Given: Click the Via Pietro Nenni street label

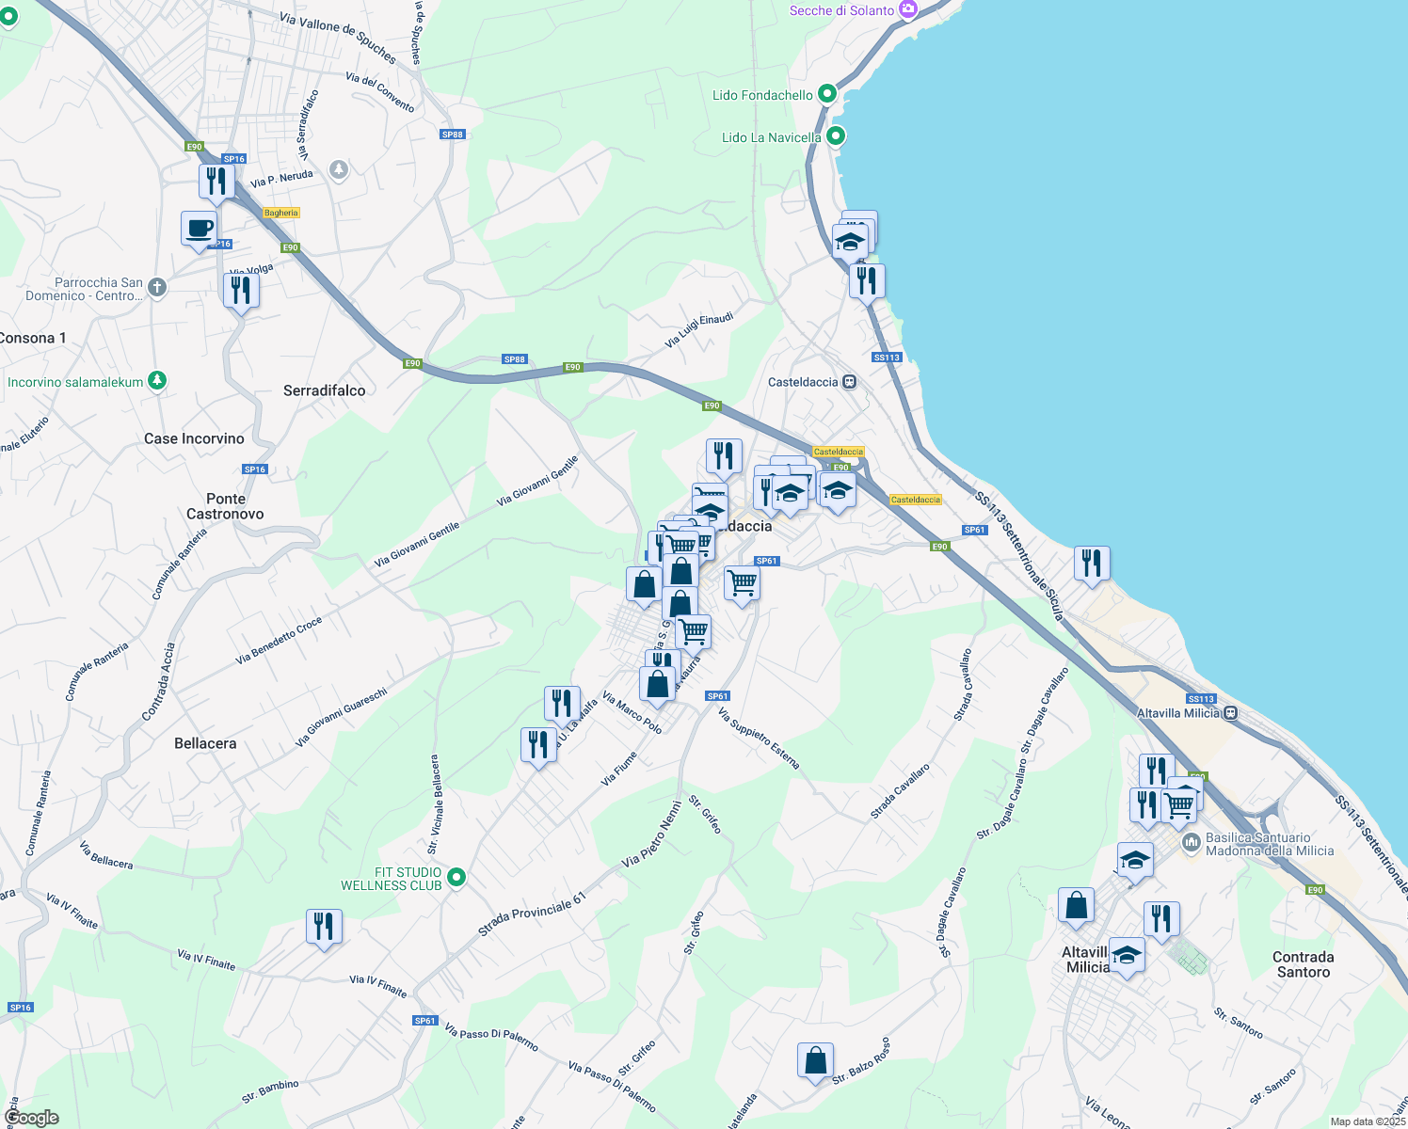Looking at the screenshot, I should [x=652, y=834].
